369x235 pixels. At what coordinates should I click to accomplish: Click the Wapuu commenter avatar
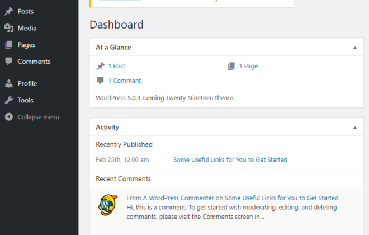pos(108,205)
